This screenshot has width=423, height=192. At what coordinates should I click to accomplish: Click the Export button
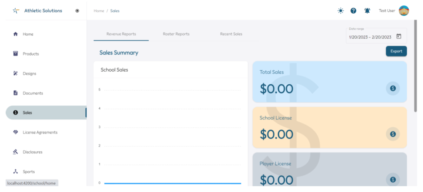pyautogui.click(x=396, y=51)
